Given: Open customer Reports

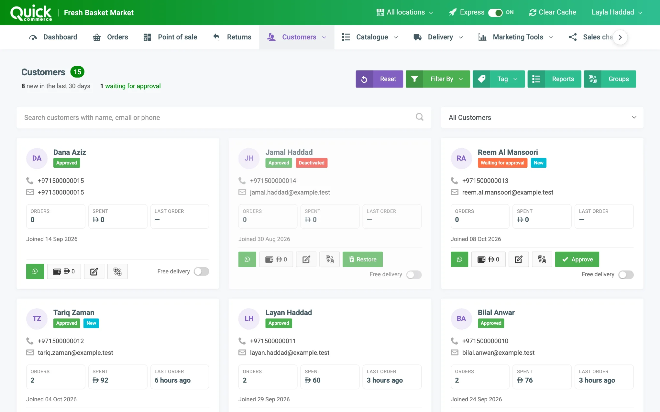Looking at the screenshot, I should [x=554, y=79].
